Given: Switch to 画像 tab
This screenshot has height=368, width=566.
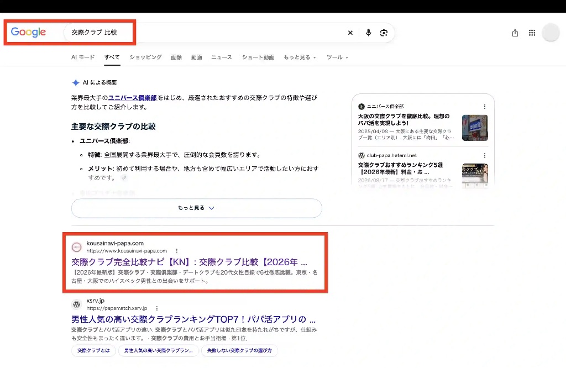Looking at the screenshot, I should tap(176, 57).
